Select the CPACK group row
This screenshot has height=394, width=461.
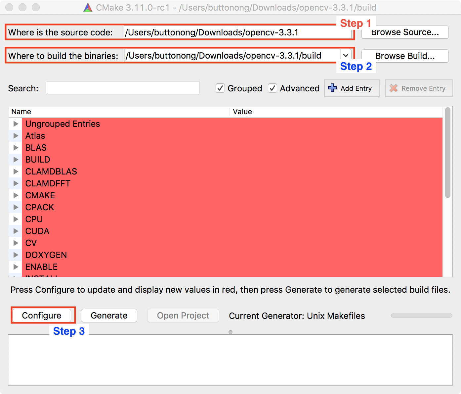point(40,207)
